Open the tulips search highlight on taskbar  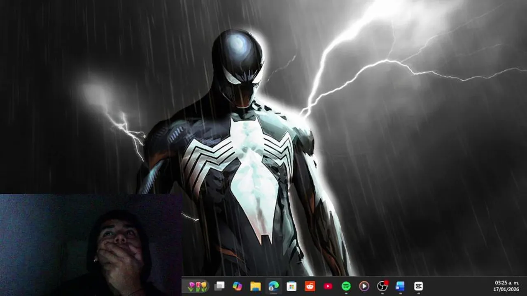[198, 286]
